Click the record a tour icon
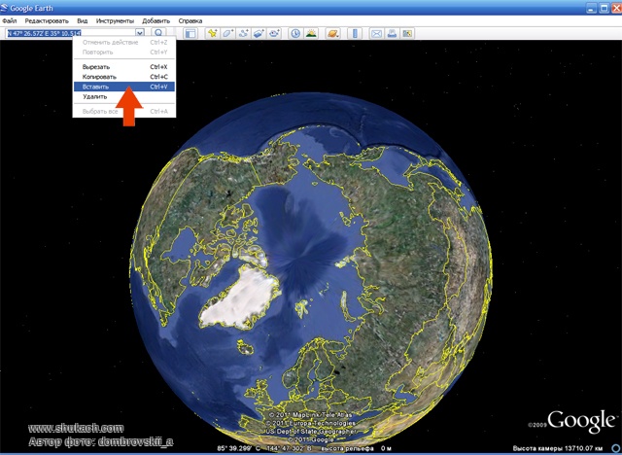Viewport: 622px width, 455px height. 274,33
